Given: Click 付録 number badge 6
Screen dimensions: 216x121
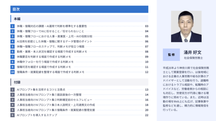Looking at the screenshot, I should pyautogui.click(x=12, y=115).
